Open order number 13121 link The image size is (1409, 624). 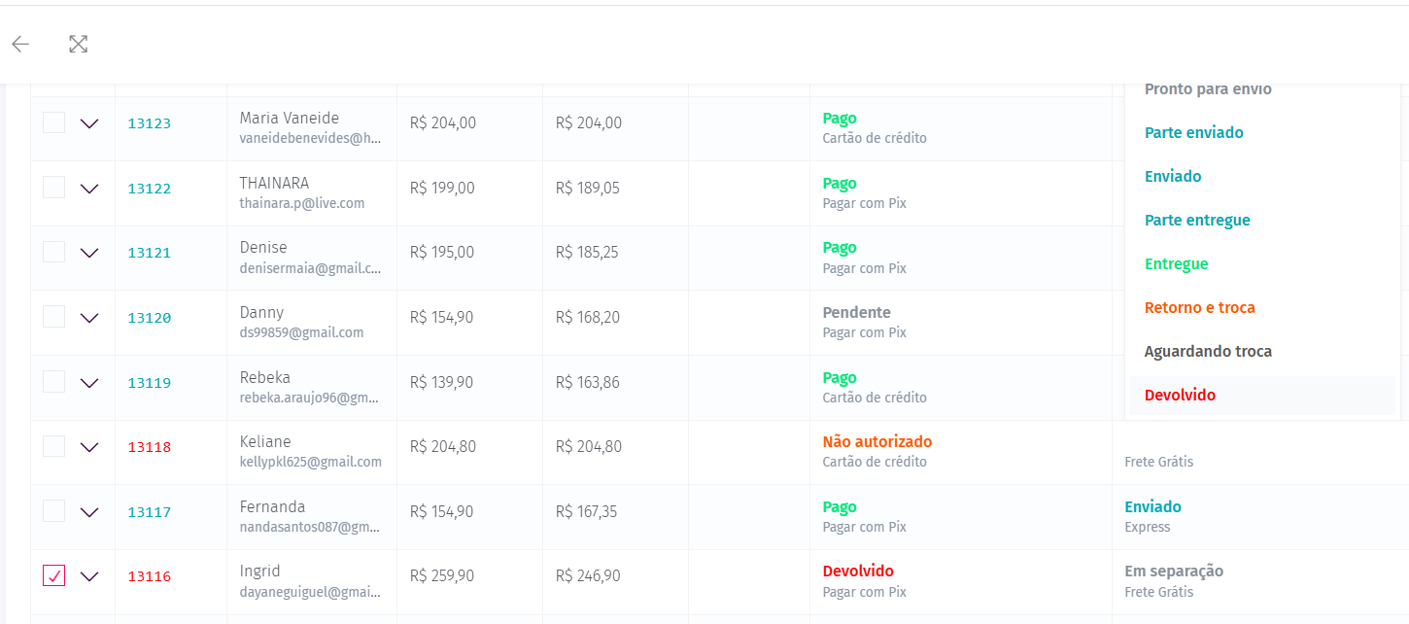[150, 253]
